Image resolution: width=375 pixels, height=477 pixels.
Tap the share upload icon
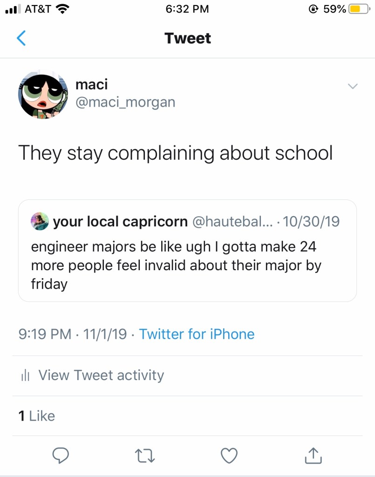pos(313,456)
